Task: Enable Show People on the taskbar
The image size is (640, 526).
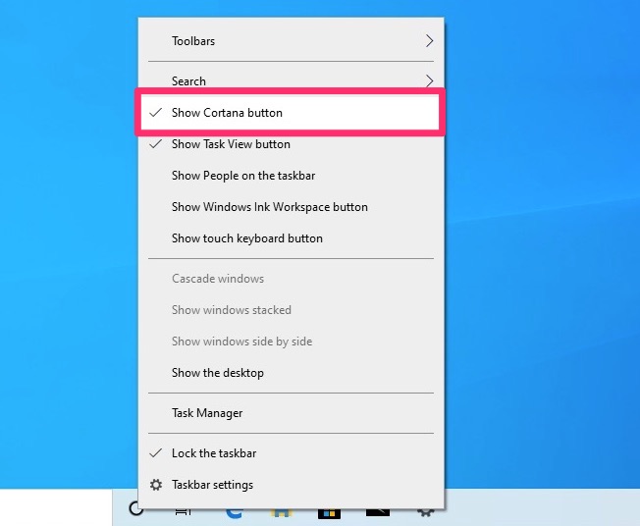Action: 291,176
